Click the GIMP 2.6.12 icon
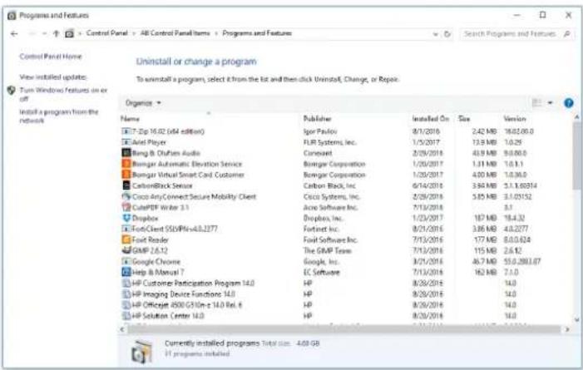 (x=126, y=250)
